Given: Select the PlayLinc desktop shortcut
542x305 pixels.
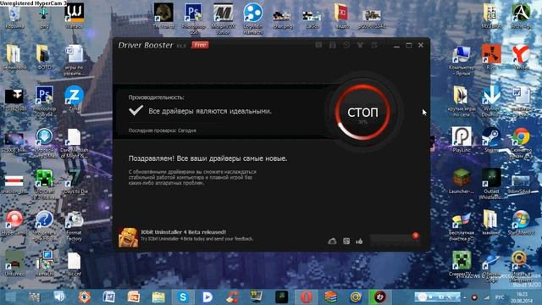Looking at the screenshot, I should [x=462, y=139].
